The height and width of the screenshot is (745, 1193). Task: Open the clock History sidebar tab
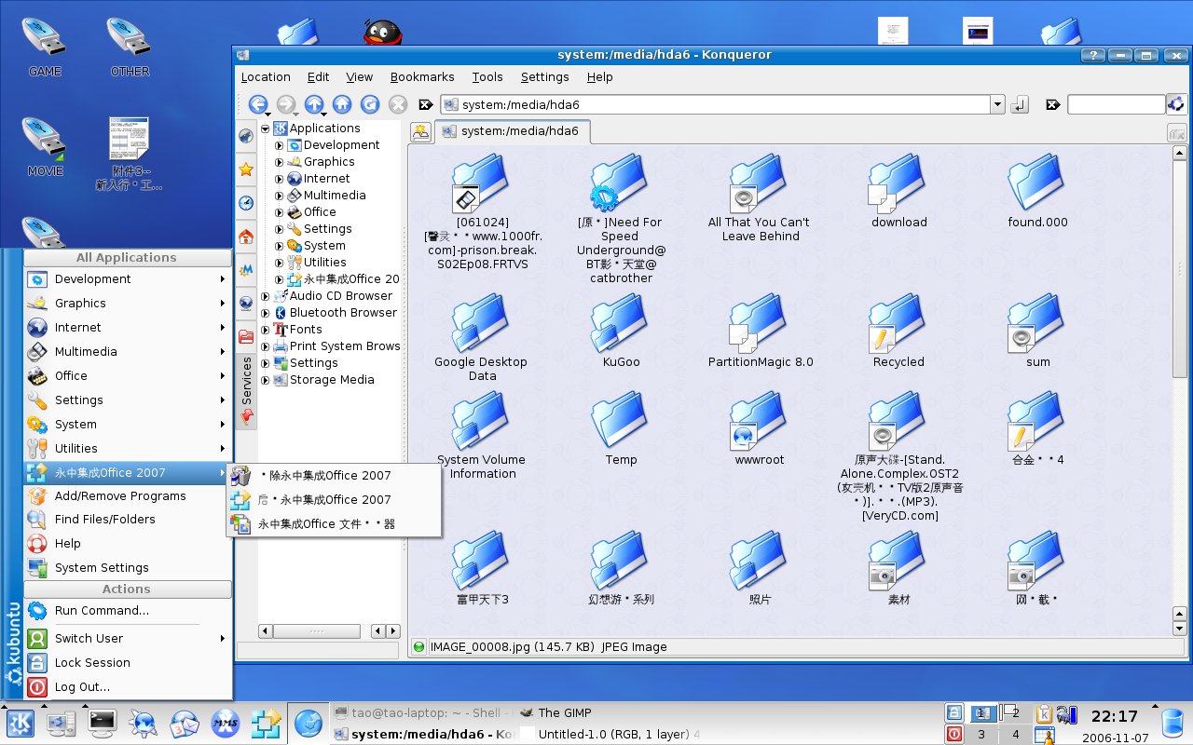click(x=246, y=202)
